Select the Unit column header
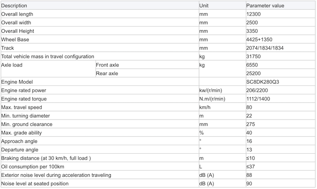This screenshot has width=317, height=189. (222, 5)
